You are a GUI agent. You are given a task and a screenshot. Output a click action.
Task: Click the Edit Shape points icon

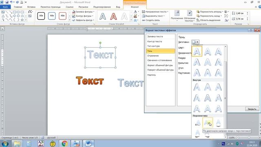[x=30, y=12]
